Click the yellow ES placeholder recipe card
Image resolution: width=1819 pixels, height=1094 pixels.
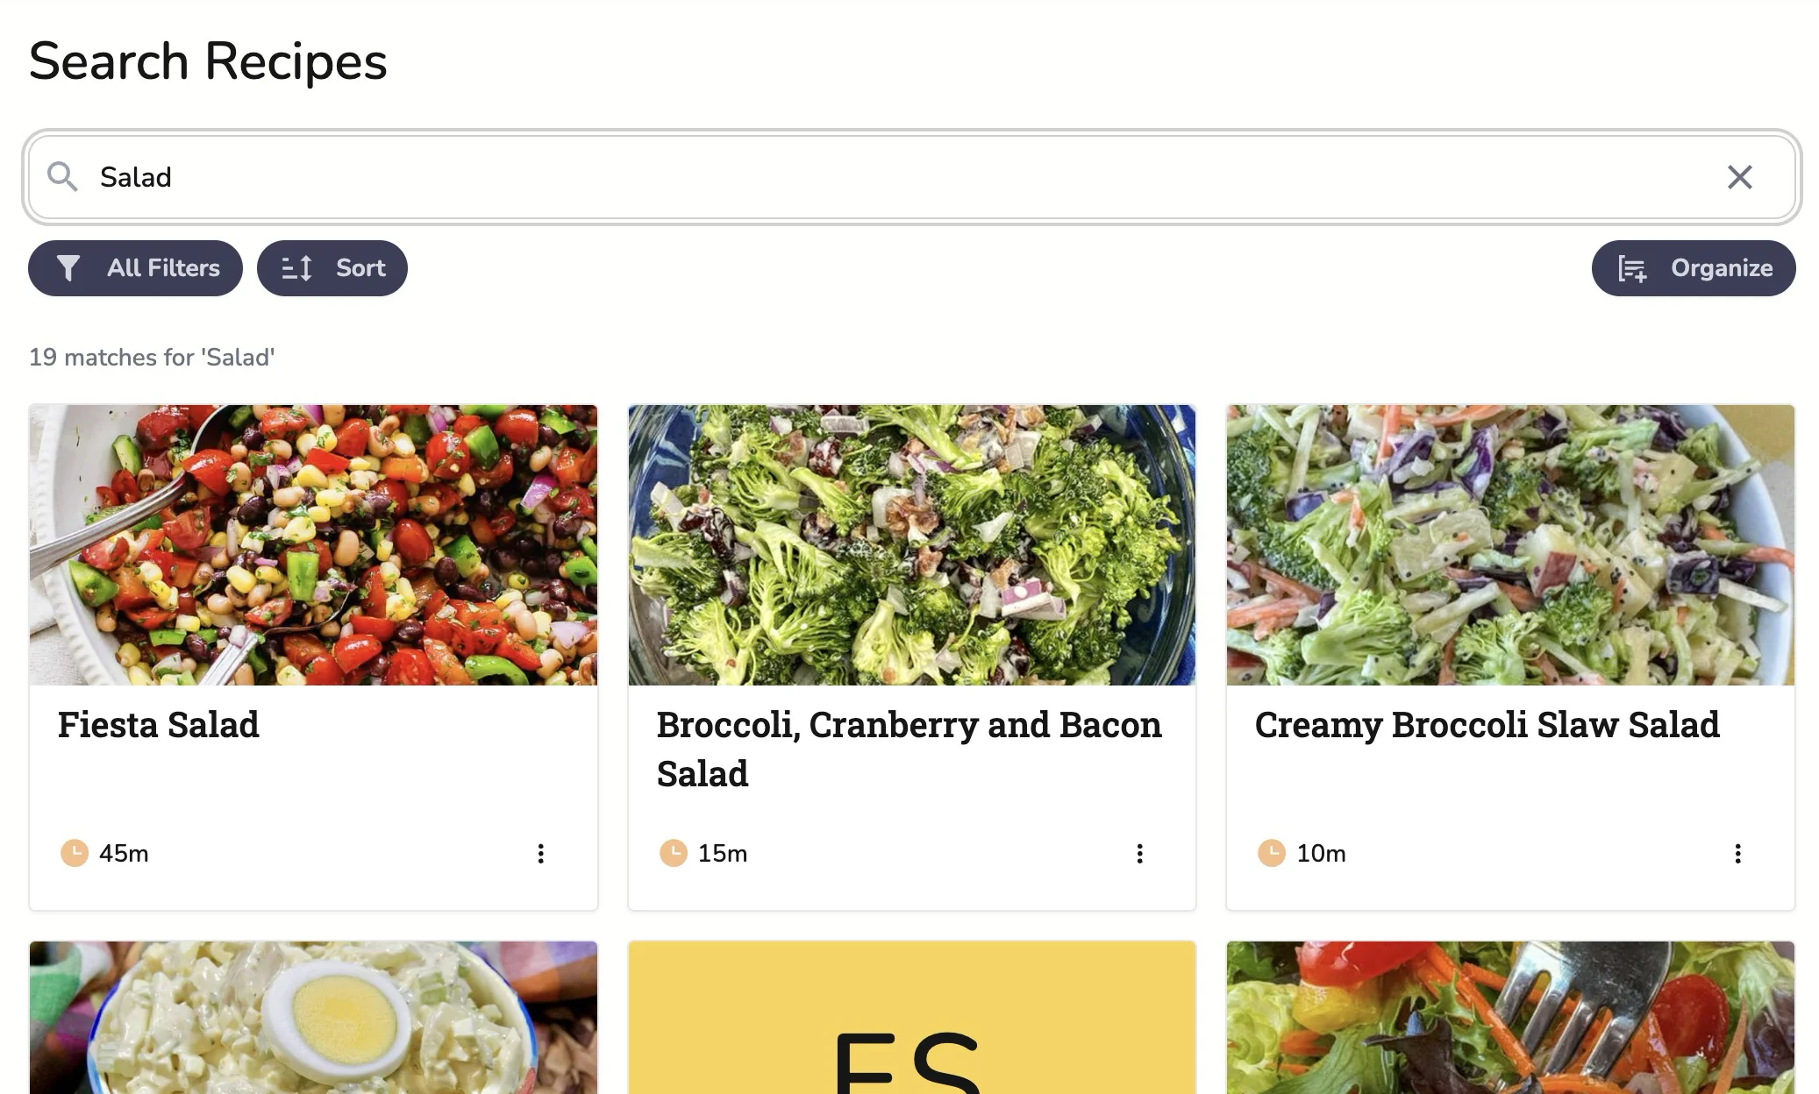(x=910, y=1017)
